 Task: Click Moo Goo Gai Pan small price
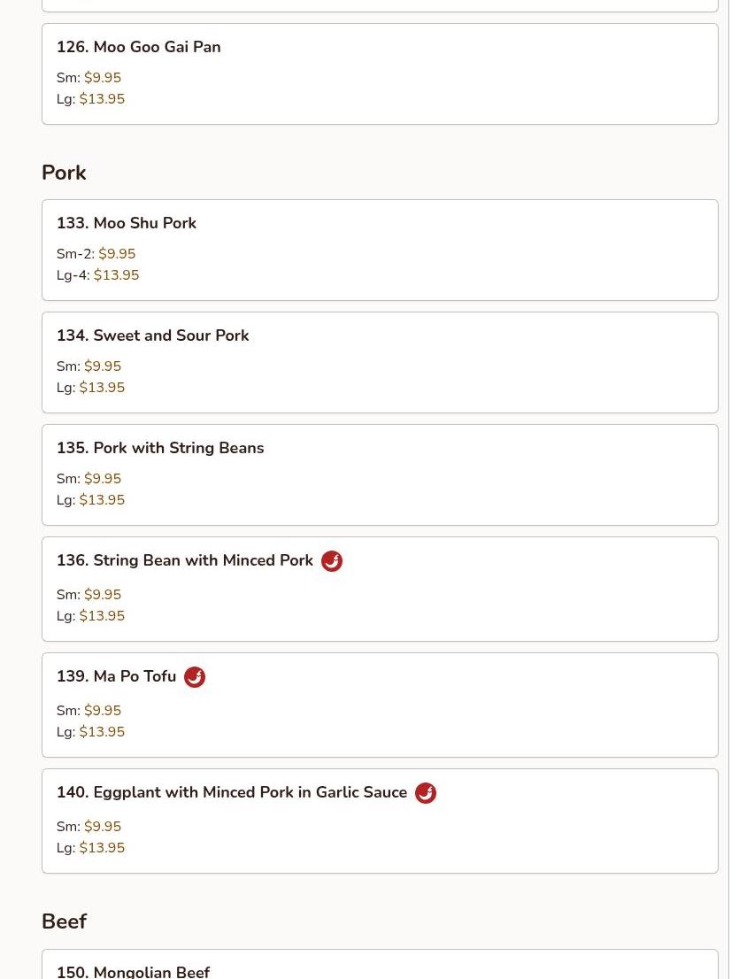[x=103, y=78]
